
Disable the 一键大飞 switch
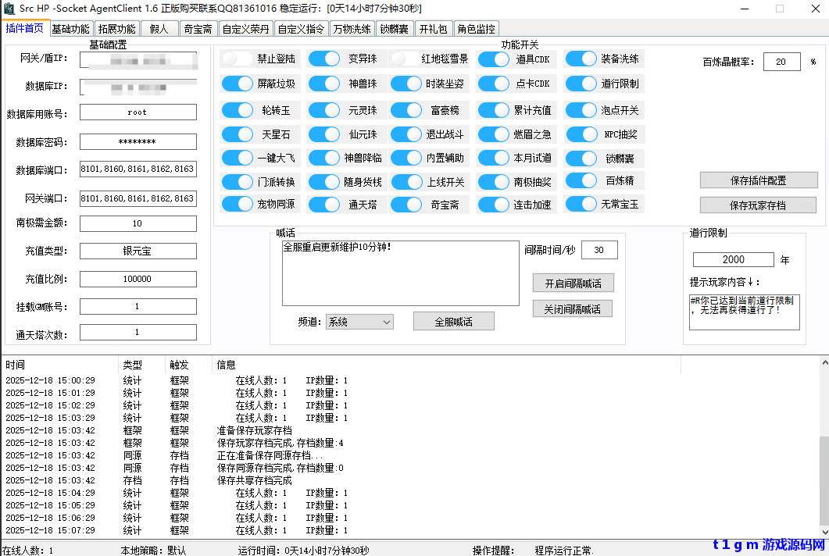click(x=237, y=158)
